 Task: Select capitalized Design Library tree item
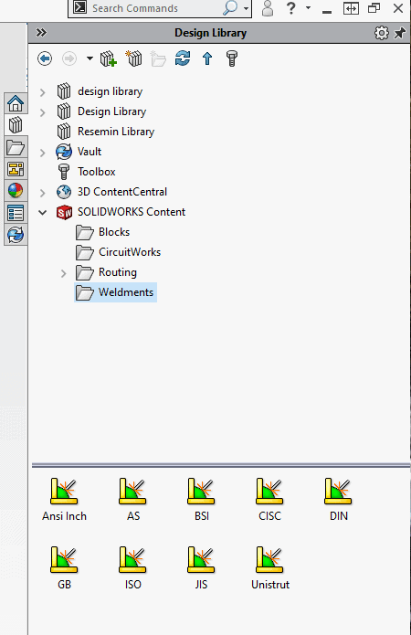[x=111, y=111]
